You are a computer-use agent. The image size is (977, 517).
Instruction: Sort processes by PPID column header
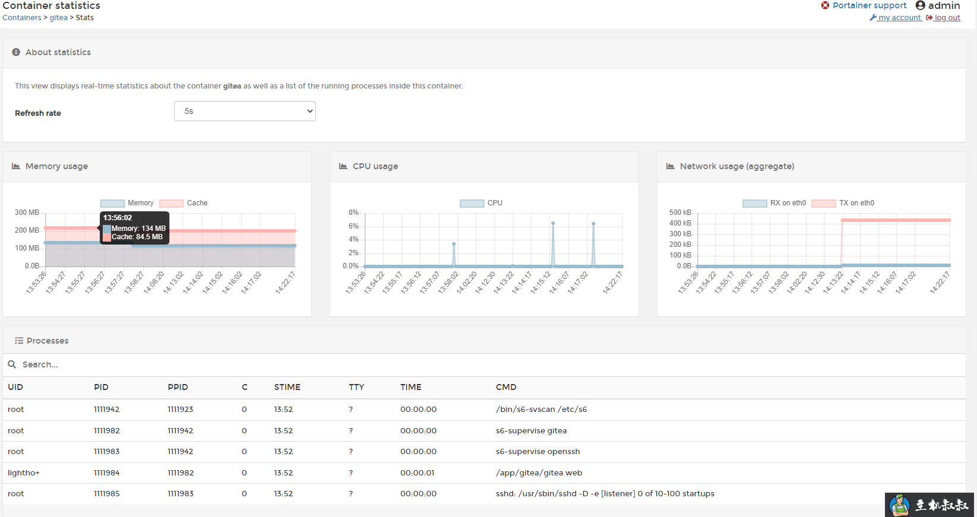178,387
